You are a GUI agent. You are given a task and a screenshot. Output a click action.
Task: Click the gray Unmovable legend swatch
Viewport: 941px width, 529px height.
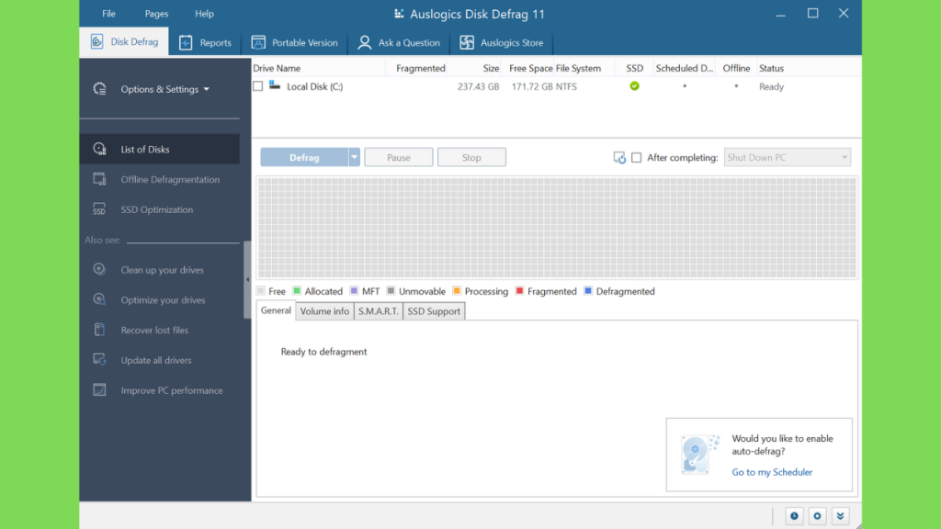pos(391,291)
